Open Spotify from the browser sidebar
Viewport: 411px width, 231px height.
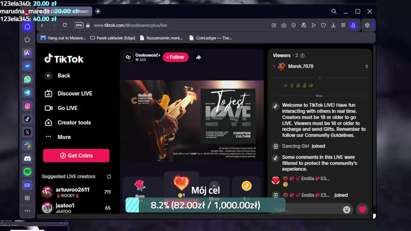(27, 172)
